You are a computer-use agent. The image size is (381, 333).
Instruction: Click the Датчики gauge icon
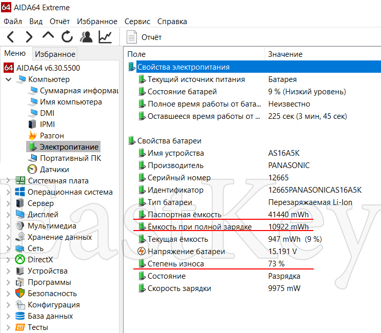(x=32, y=169)
